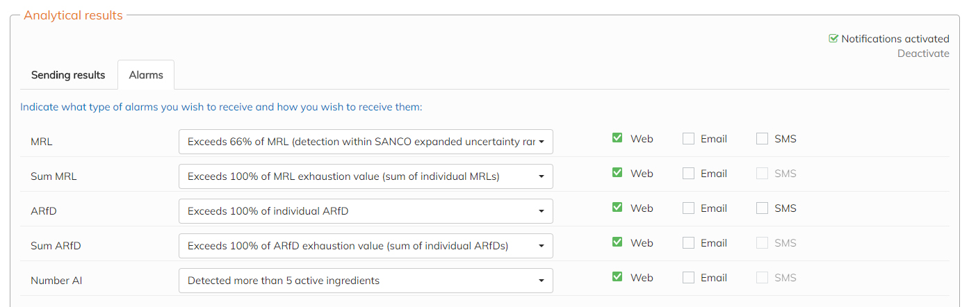969x307 pixels.
Task: Enable Email alarm for Number AI
Action: pyautogui.click(x=688, y=278)
